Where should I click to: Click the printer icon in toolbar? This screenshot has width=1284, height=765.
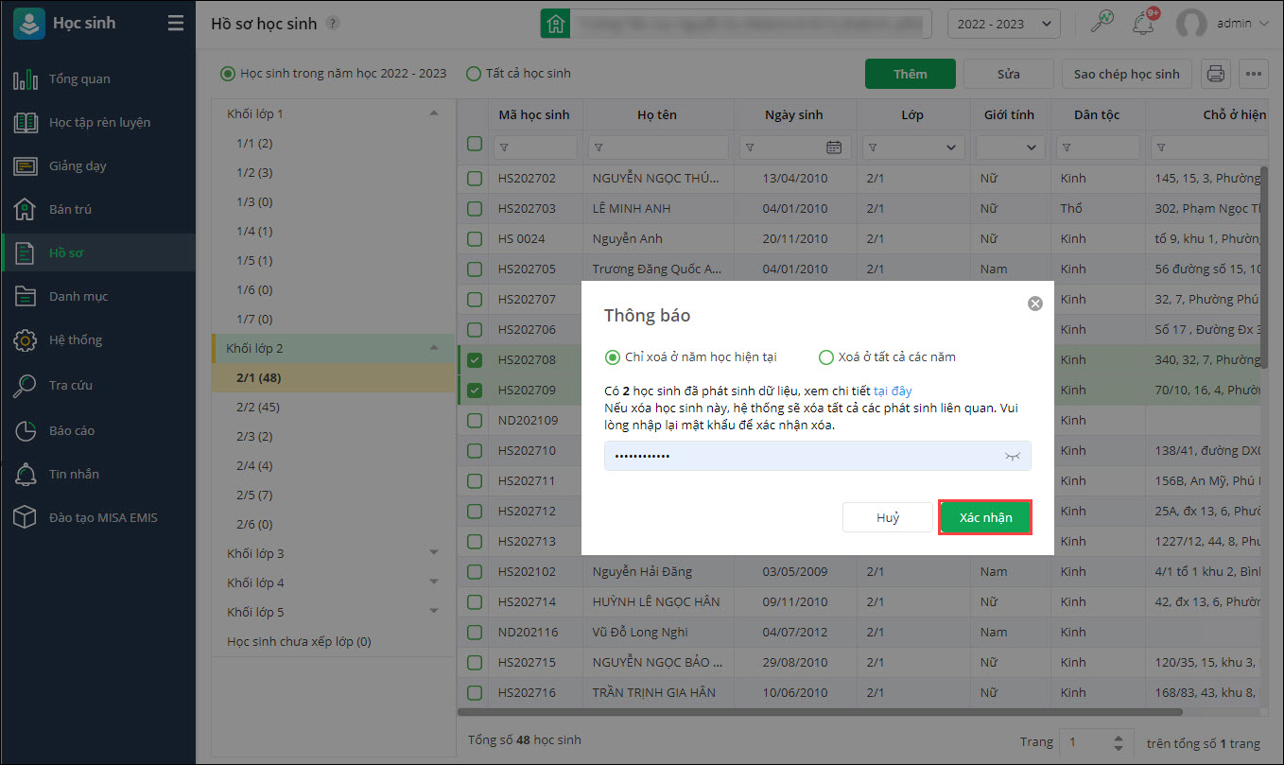pos(1216,74)
